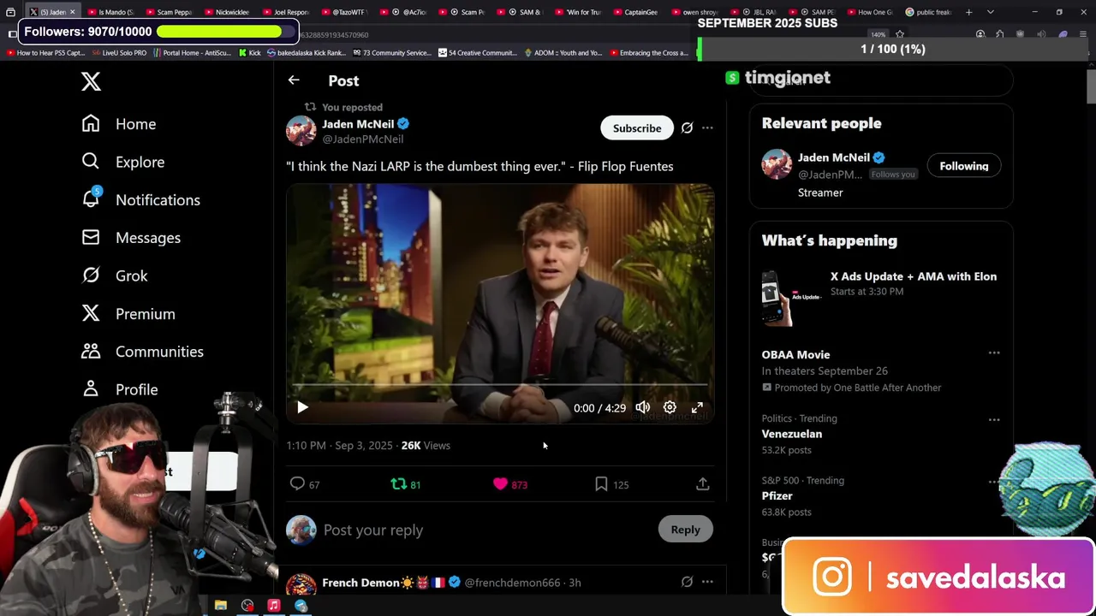Screen dimensions: 1096x616
Task: Click the page scrollbar on the right
Action: 1091,86
